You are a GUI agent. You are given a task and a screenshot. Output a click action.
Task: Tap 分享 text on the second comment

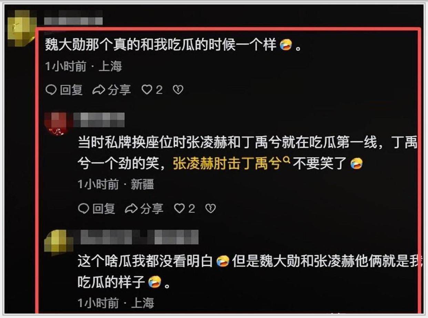151,208
